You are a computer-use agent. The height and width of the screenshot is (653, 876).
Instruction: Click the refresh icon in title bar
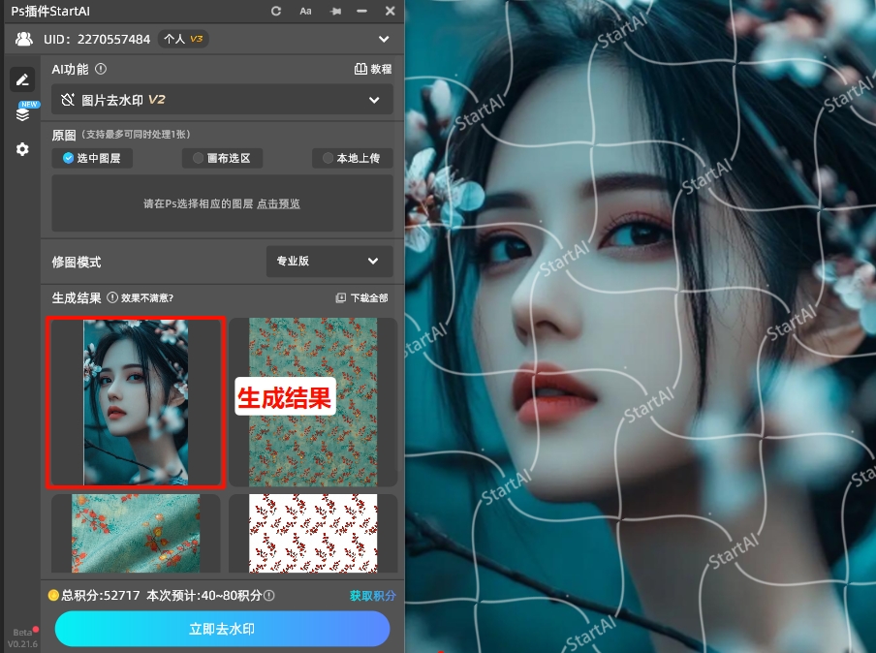tap(276, 11)
